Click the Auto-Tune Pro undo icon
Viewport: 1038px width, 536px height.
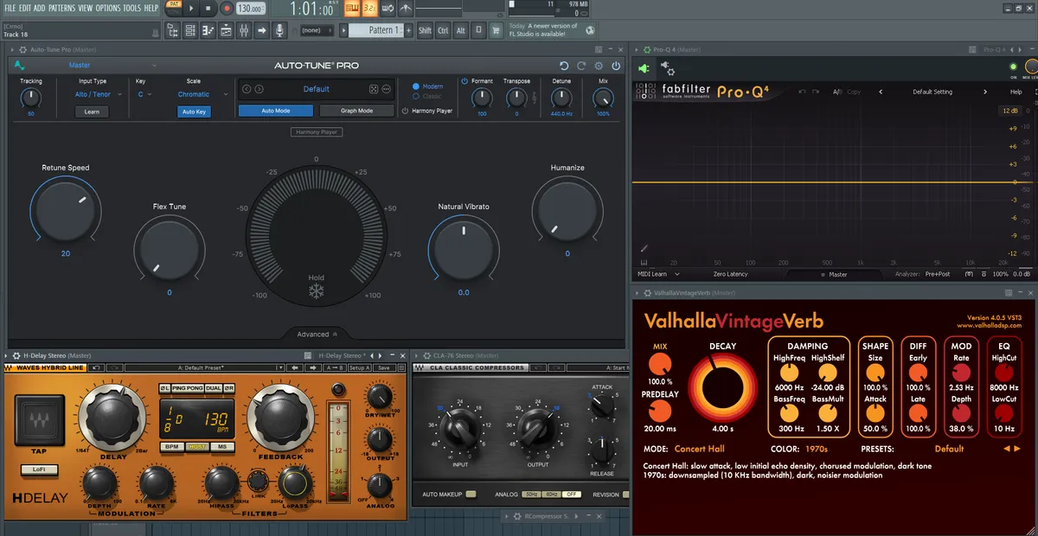click(564, 66)
